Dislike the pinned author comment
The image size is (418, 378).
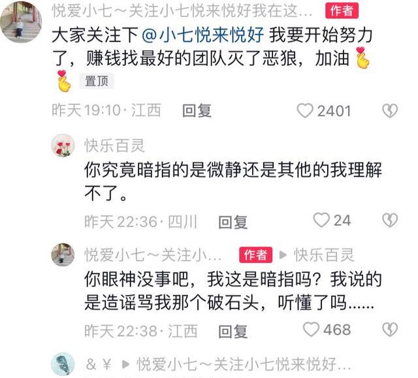(390, 111)
